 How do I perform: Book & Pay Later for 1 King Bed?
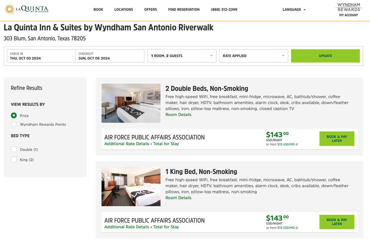[337, 222]
